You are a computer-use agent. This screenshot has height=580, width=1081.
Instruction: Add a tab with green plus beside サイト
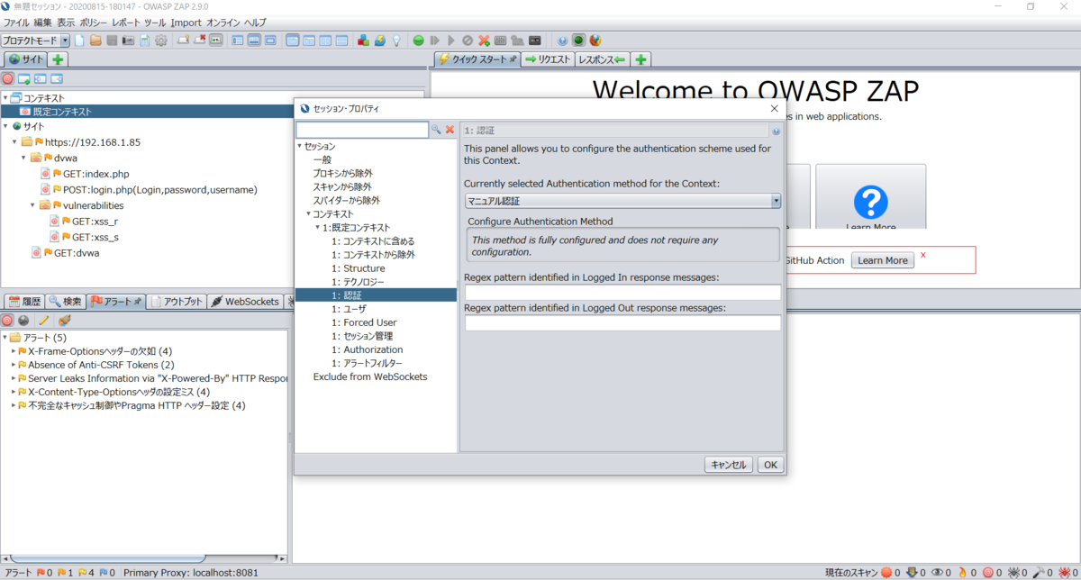pos(58,59)
